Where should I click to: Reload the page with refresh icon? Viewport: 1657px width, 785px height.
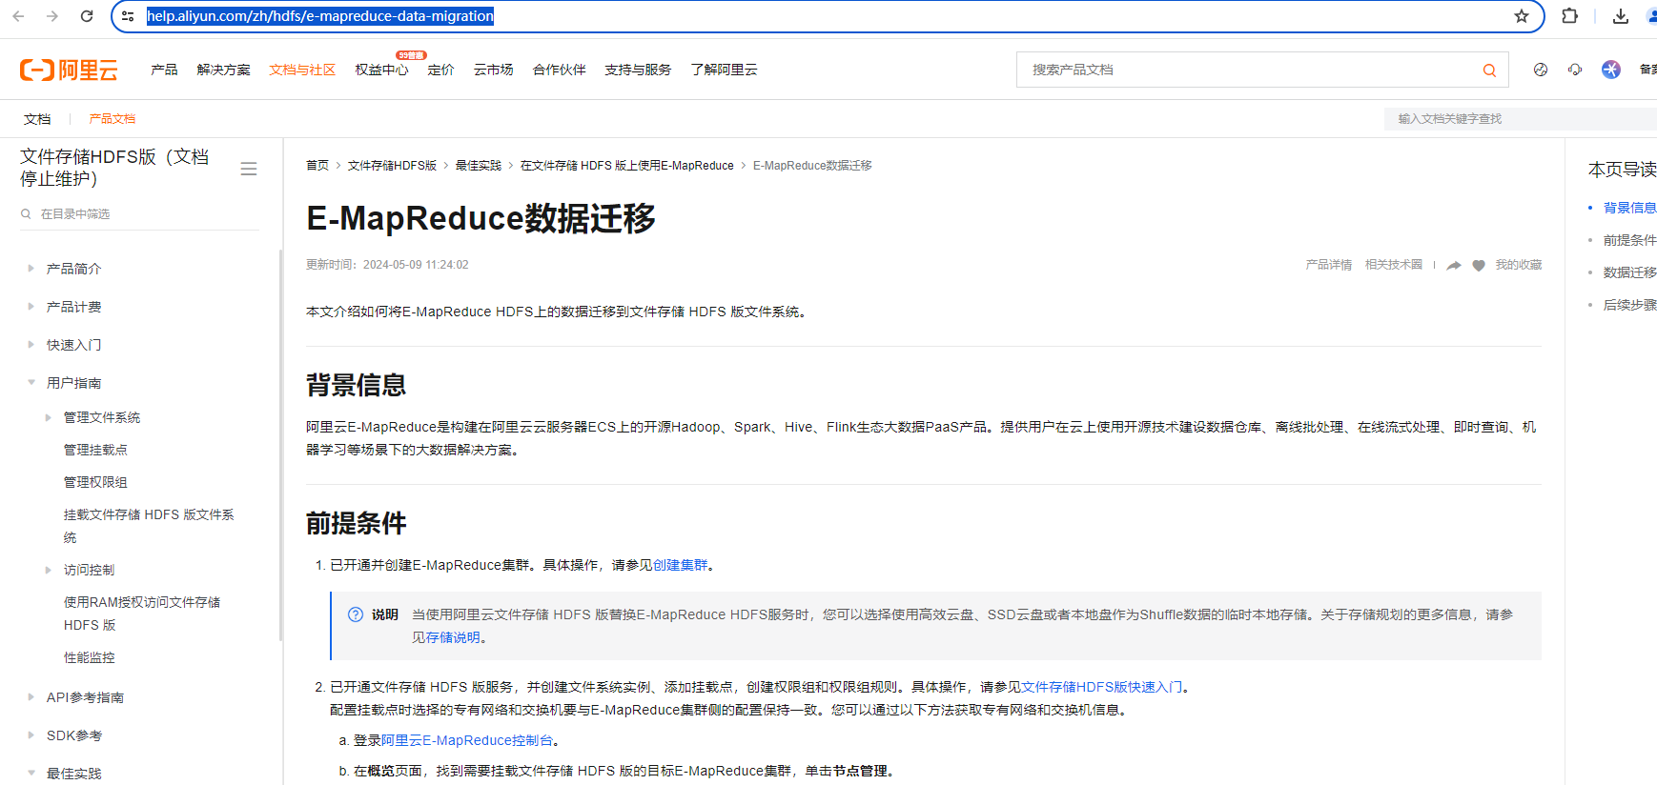[87, 16]
